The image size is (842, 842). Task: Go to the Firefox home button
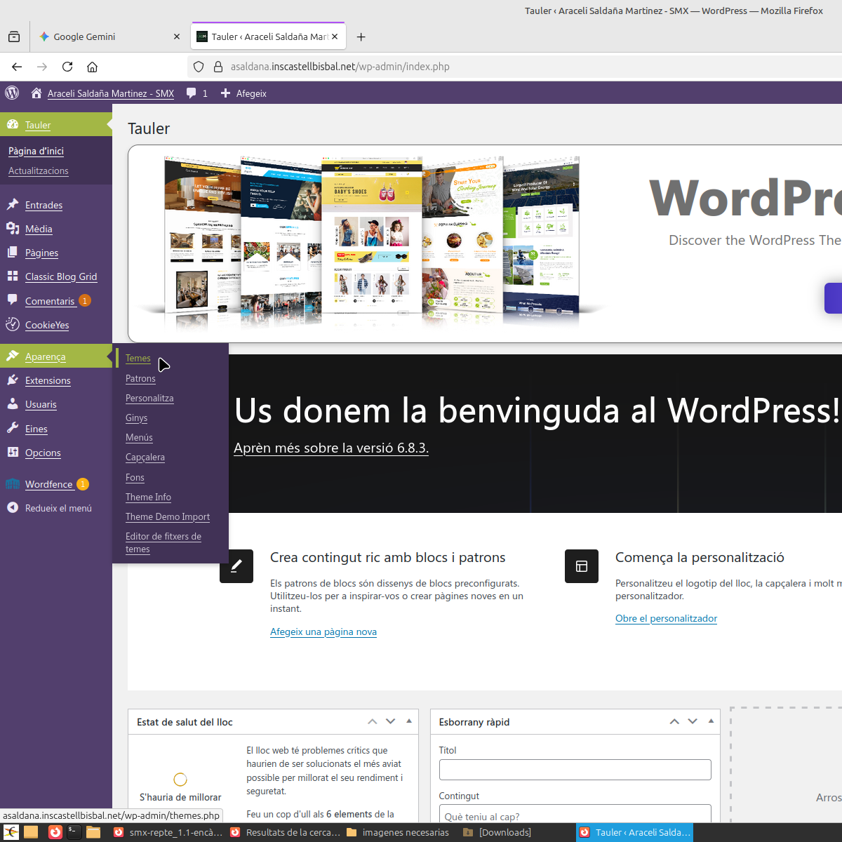pyautogui.click(x=92, y=67)
